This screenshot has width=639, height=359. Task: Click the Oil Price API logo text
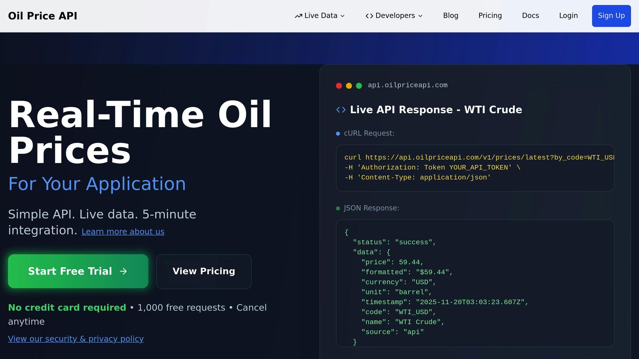pyautogui.click(x=42, y=16)
